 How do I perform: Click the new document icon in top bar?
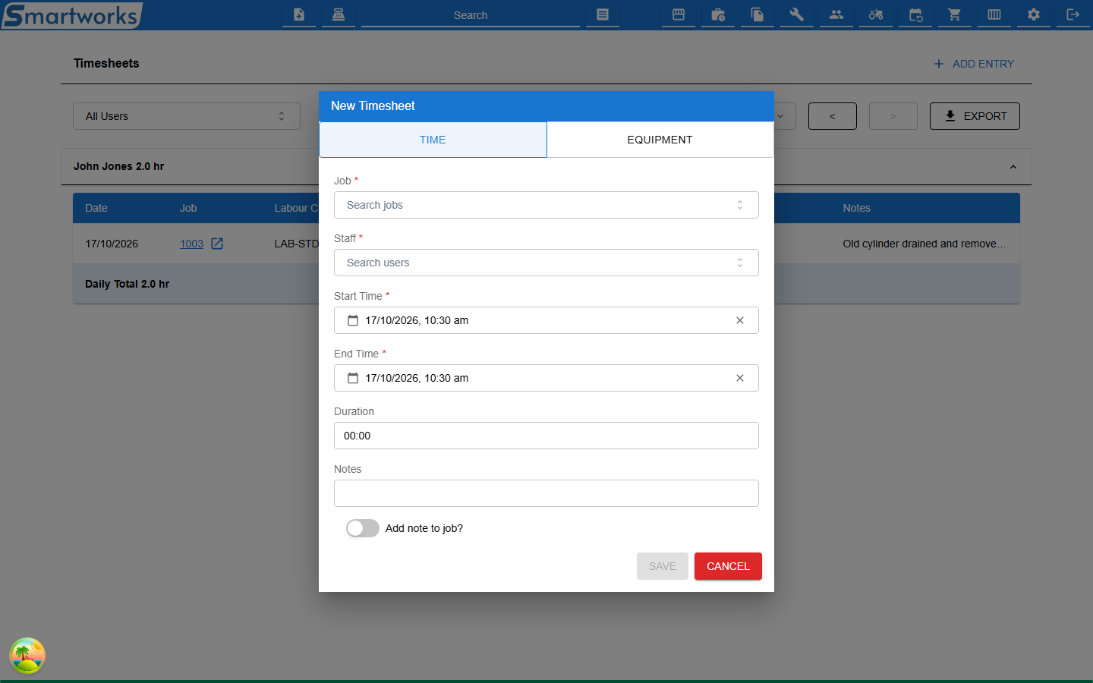(299, 14)
